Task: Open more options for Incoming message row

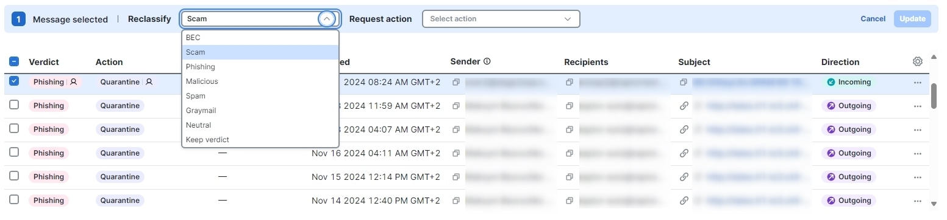Action: [918, 83]
